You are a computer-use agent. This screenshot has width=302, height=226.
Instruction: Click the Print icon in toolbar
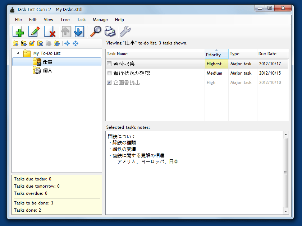tap(110, 32)
